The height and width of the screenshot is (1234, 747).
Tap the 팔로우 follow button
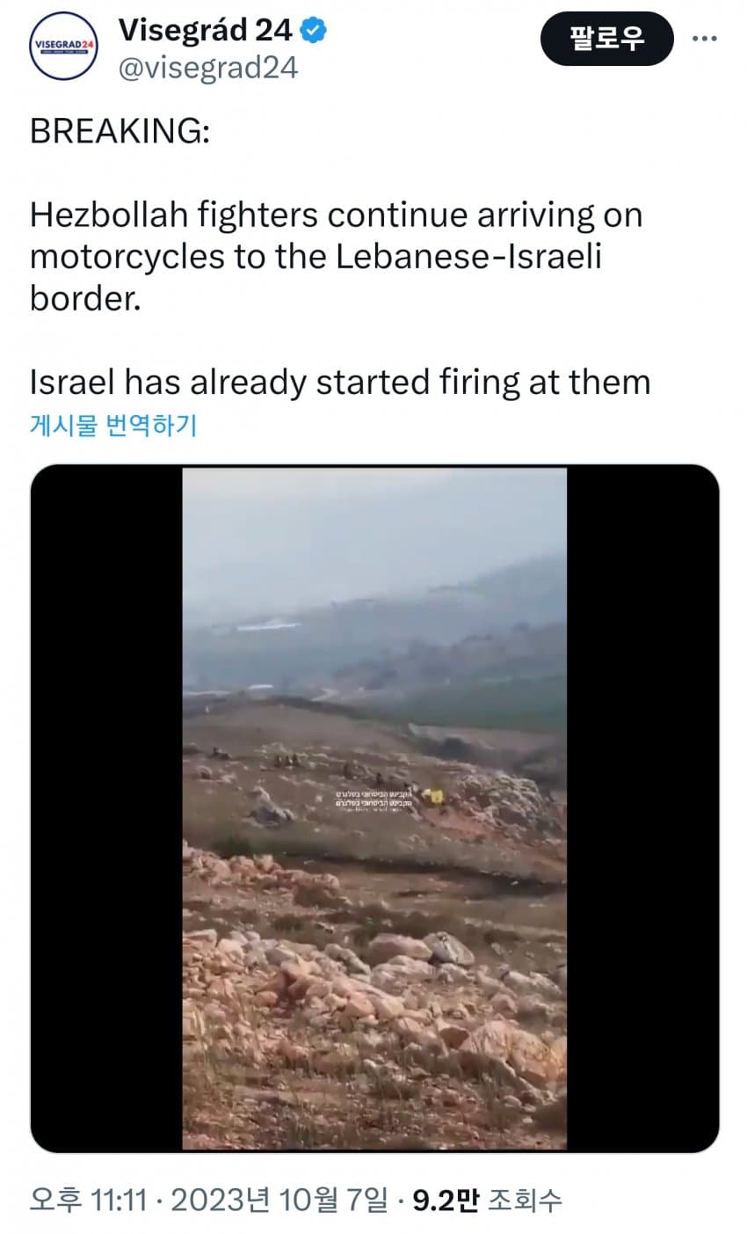[x=606, y=39]
